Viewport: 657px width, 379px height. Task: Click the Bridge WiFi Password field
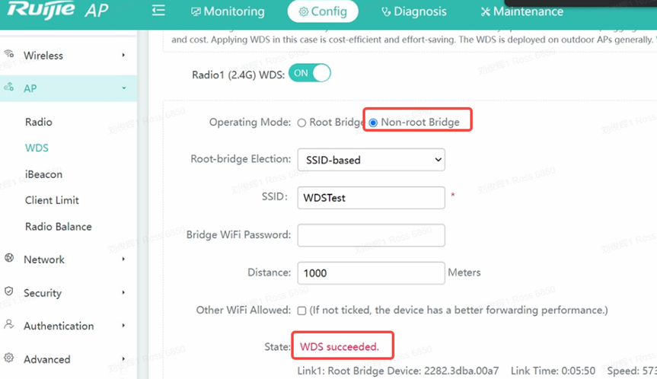[x=371, y=235]
